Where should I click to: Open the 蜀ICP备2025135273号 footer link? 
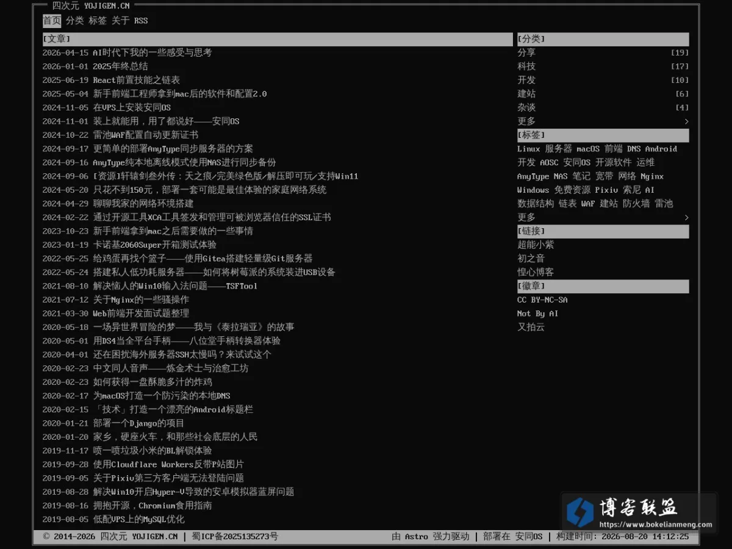point(235,537)
